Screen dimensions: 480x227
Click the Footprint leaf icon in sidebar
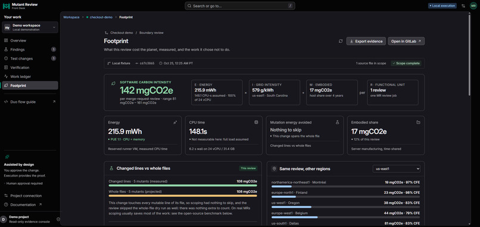(x=6, y=86)
